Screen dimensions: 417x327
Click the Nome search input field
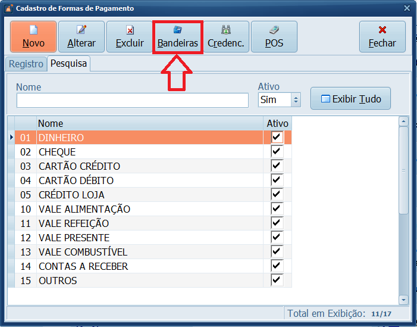132,100
